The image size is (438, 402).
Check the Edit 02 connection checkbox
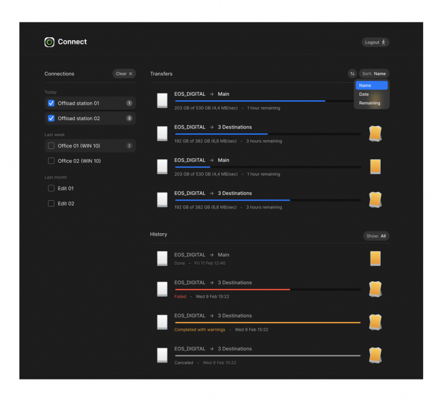click(x=51, y=204)
